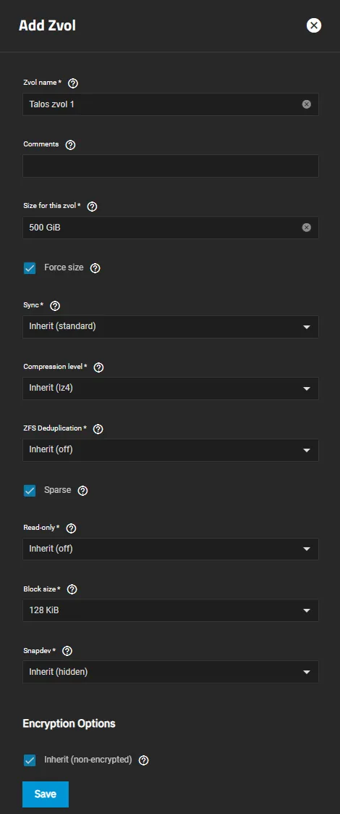The image size is (340, 814).
Task: Open Compression level help icon
Action: (x=99, y=367)
